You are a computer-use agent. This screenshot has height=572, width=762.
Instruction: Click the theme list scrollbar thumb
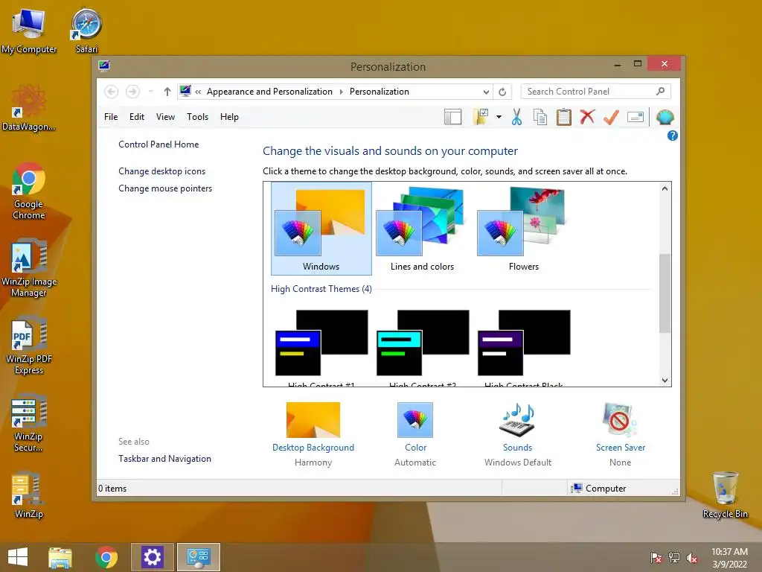point(665,293)
